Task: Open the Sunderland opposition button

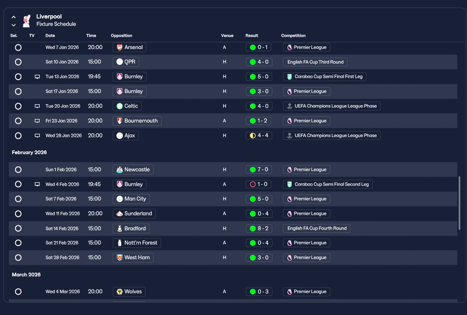Action: 134,214
